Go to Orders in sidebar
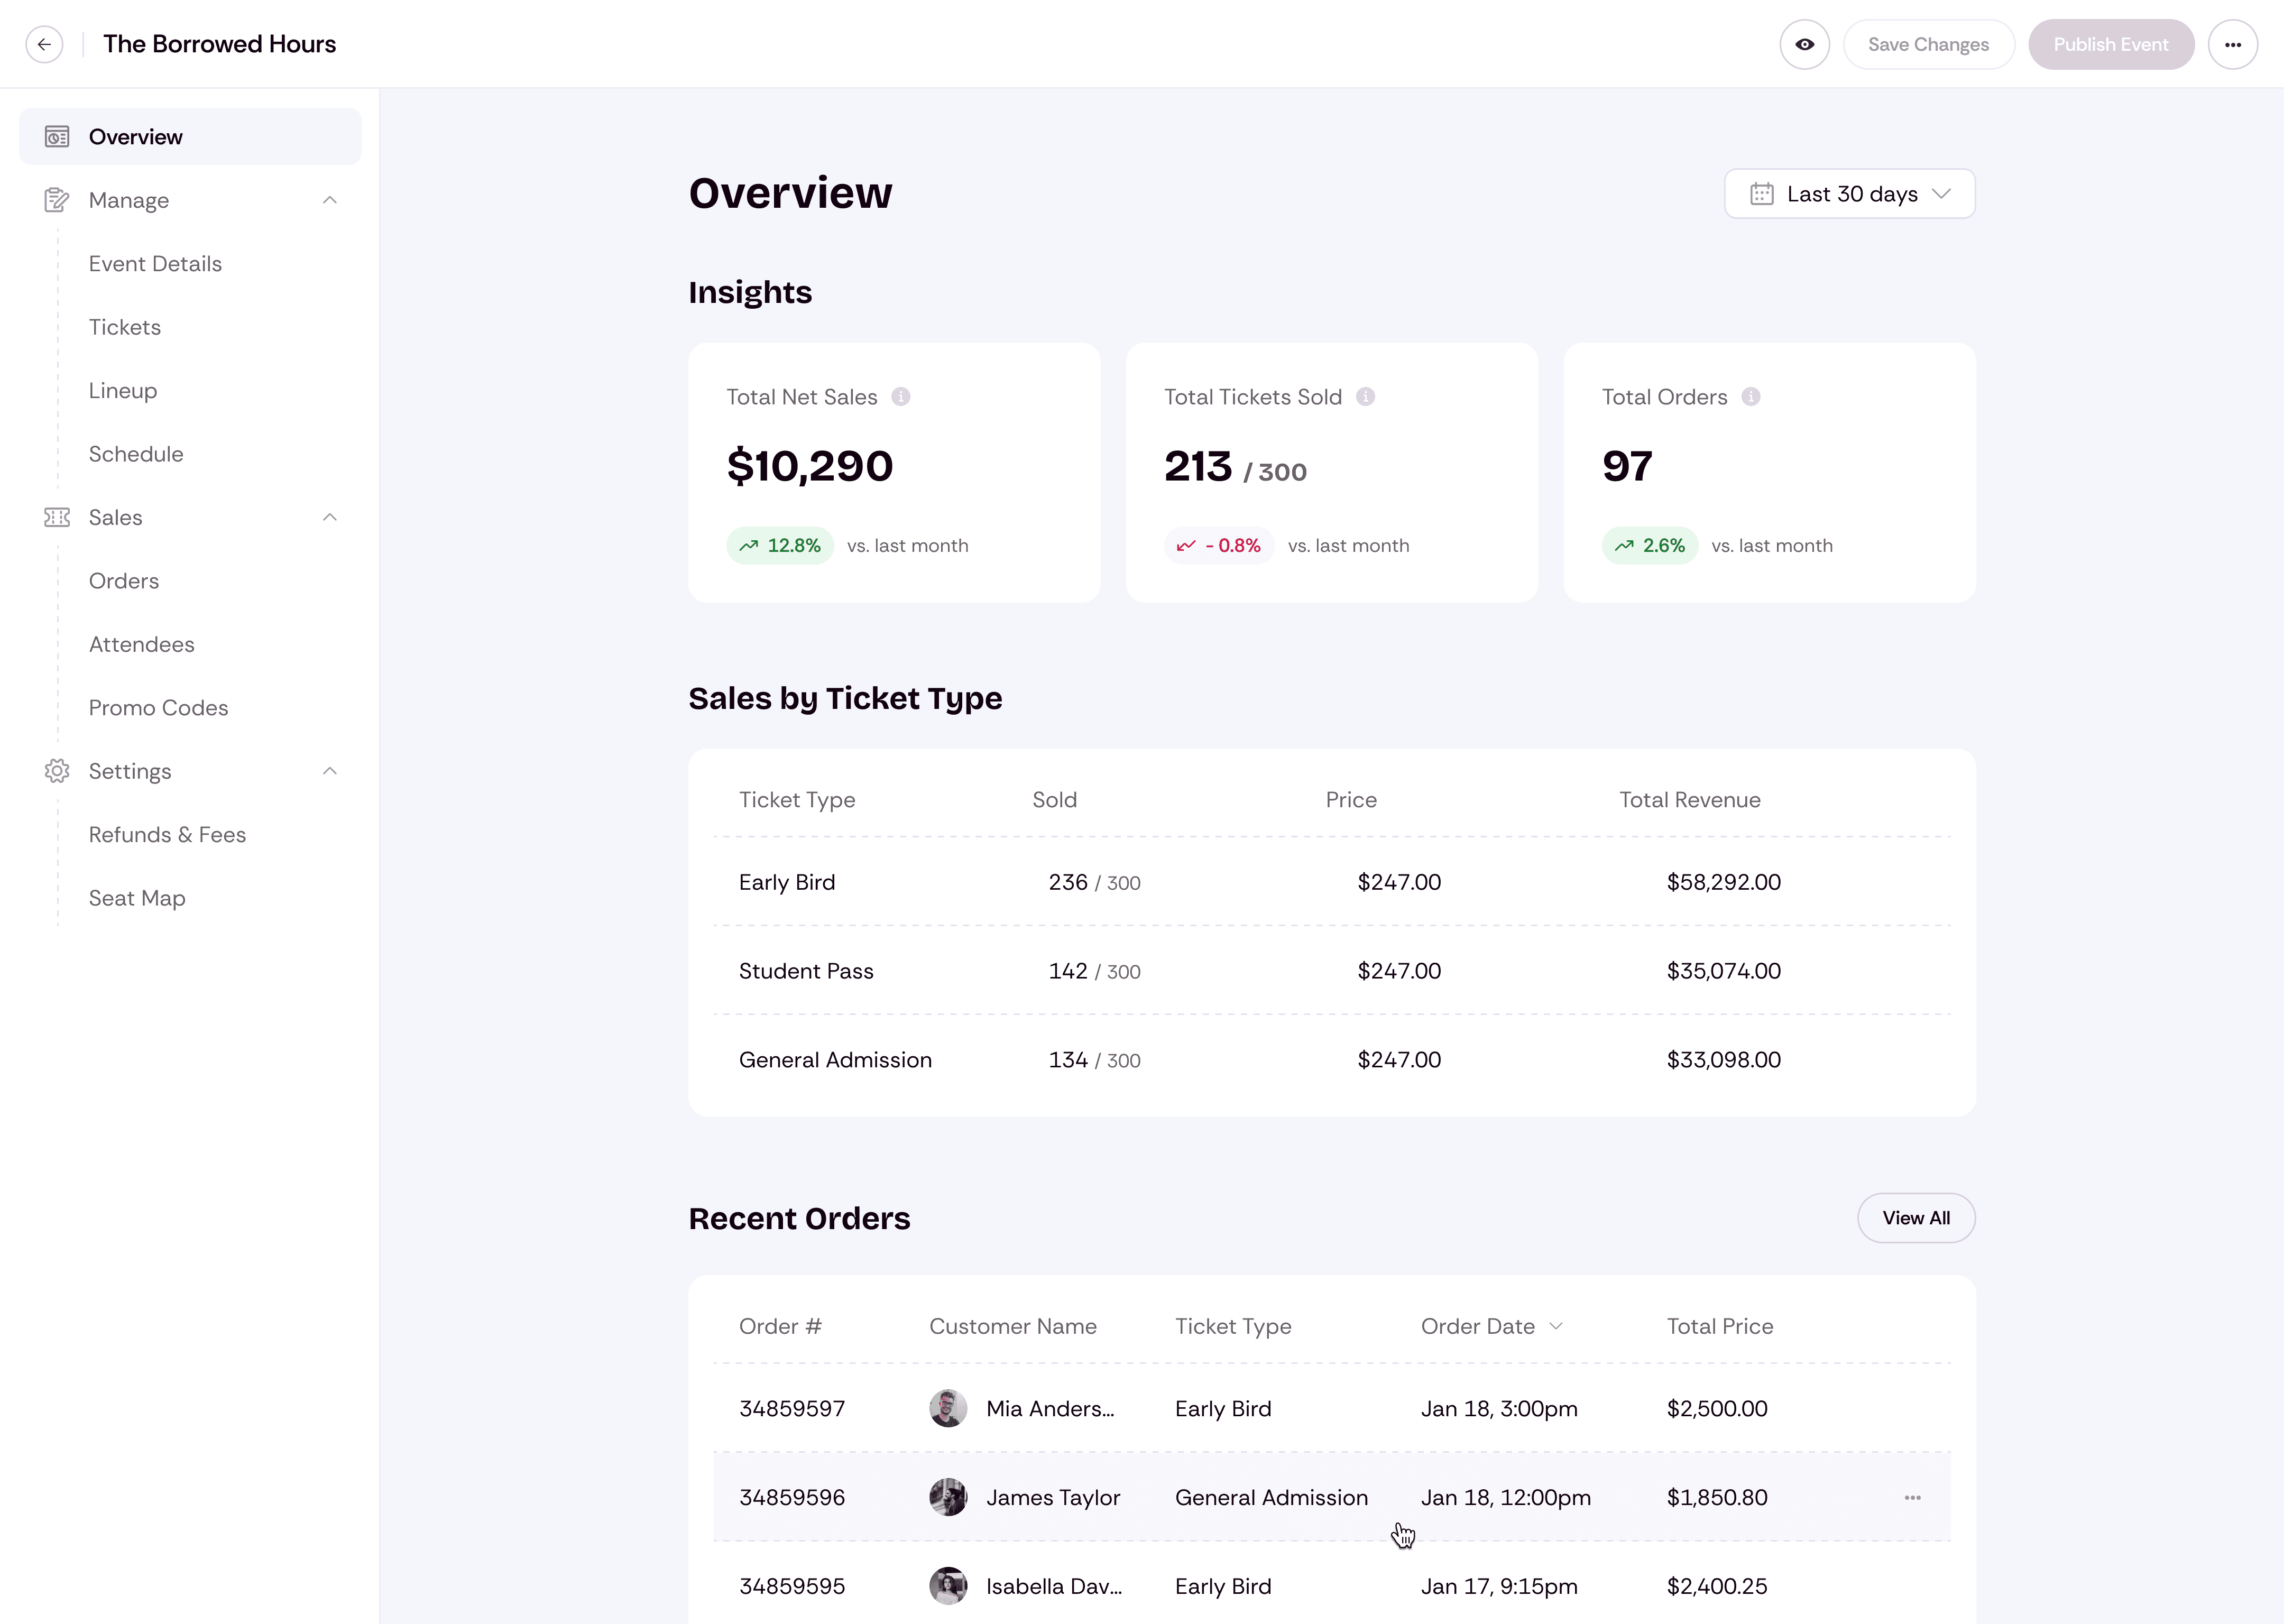 click(x=124, y=581)
